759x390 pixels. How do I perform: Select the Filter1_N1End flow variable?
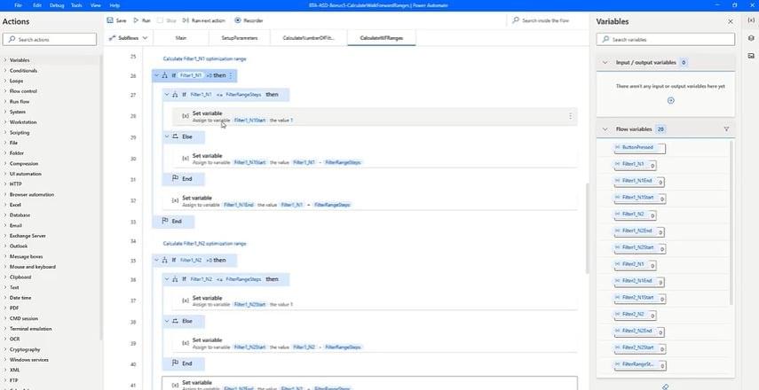pos(636,181)
